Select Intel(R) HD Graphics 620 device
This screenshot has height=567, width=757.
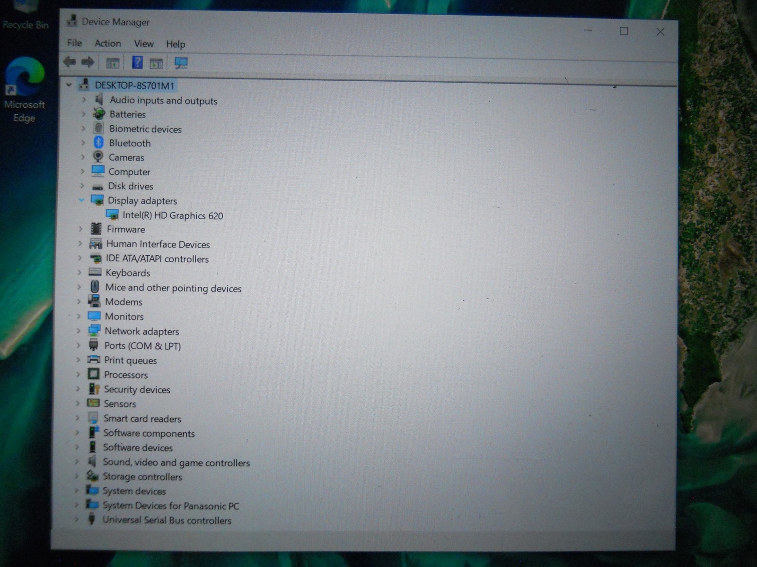[173, 215]
